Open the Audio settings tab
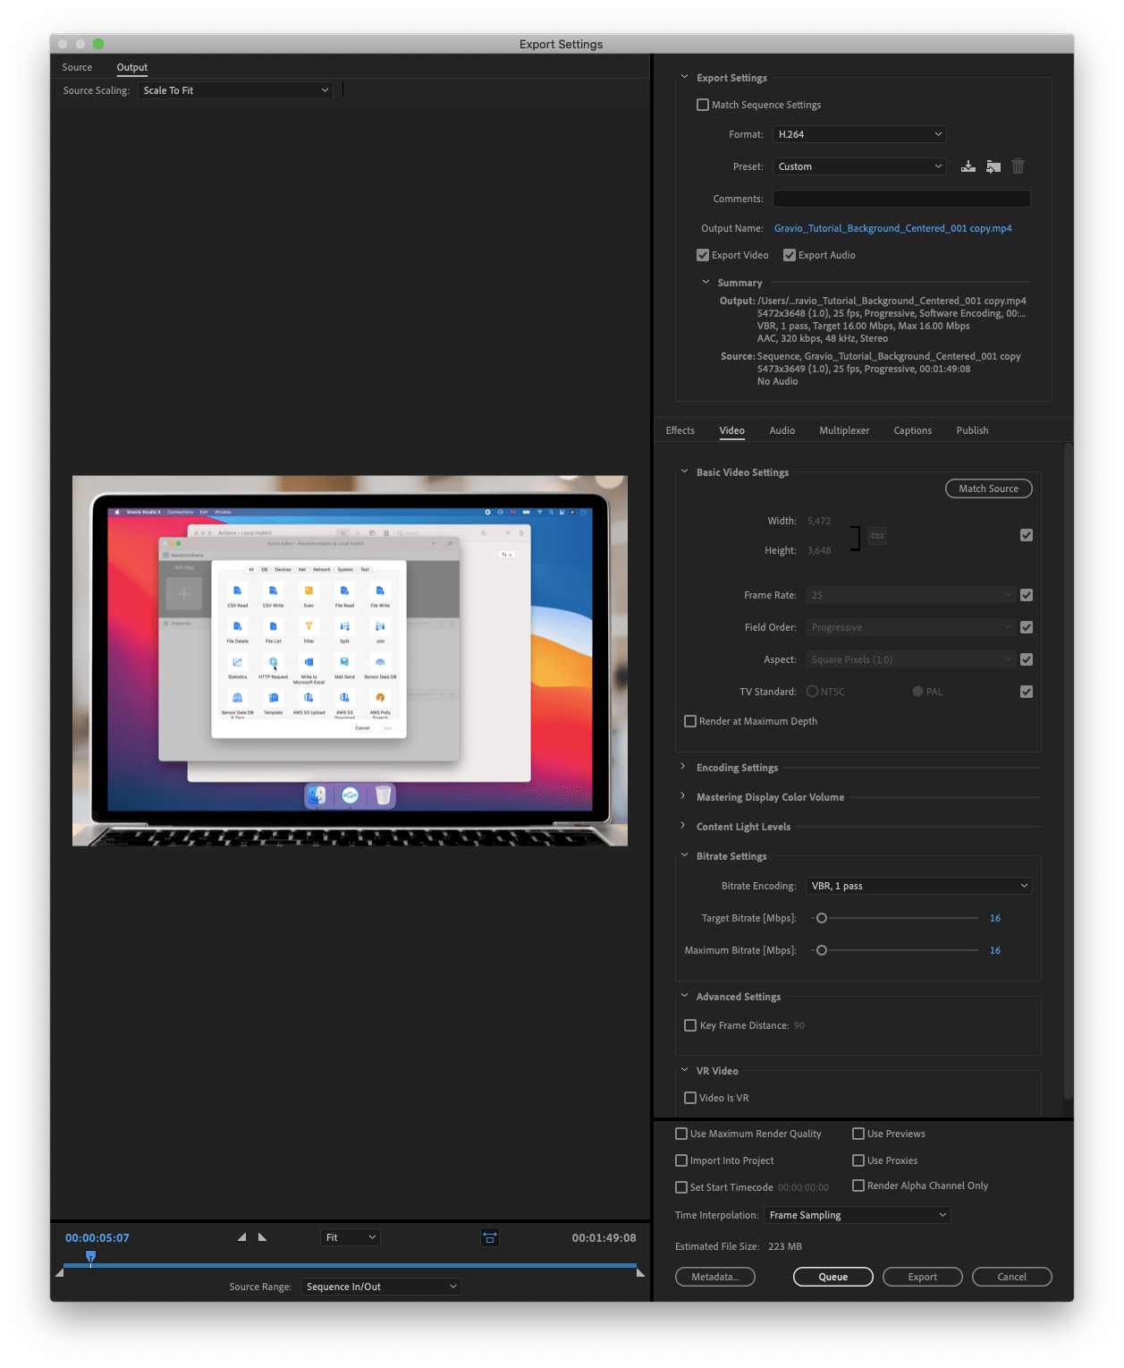The width and height of the screenshot is (1124, 1368). [782, 430]
